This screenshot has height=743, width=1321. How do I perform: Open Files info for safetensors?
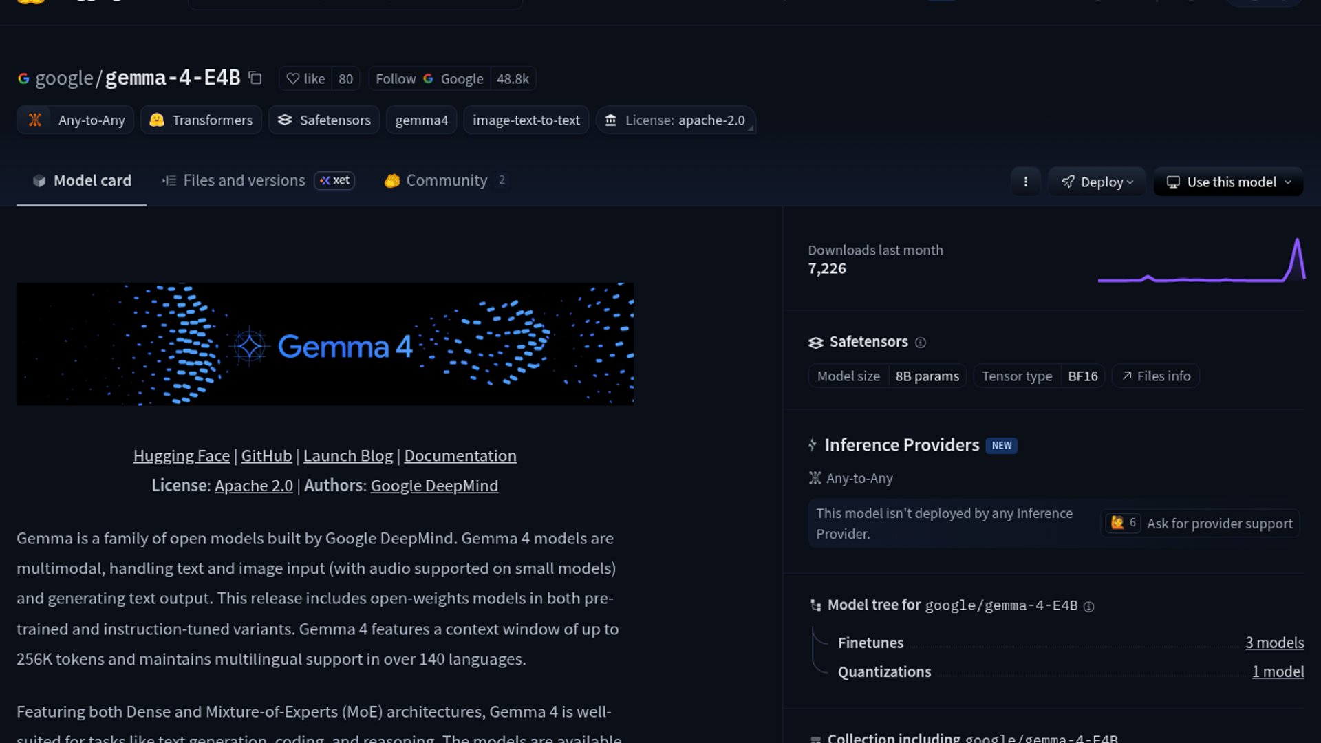coord(1156,376)
